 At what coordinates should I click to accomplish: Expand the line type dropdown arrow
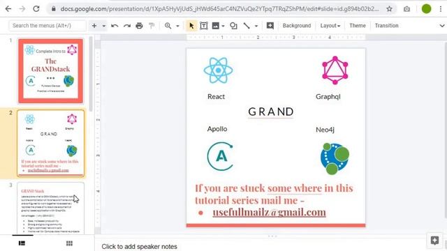(256, 26)
